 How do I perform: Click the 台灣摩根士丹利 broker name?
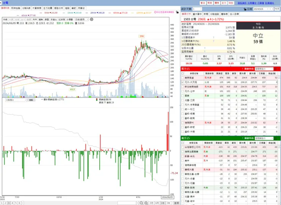pyautogui.click(x=193, y=147)
